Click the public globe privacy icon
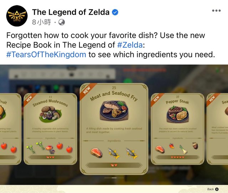The width and height of the screenshot is (228, 193). 62,22
